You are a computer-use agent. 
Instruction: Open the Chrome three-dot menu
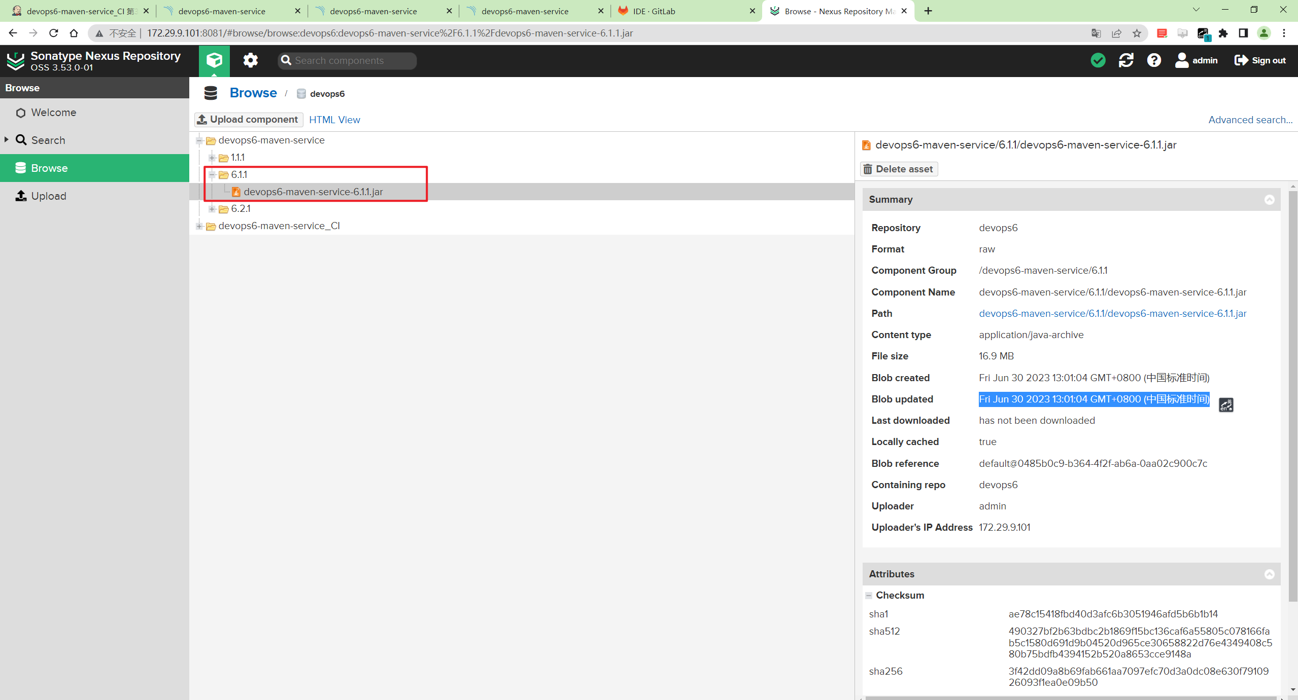pyautogui.click(x=1284, y=33)
